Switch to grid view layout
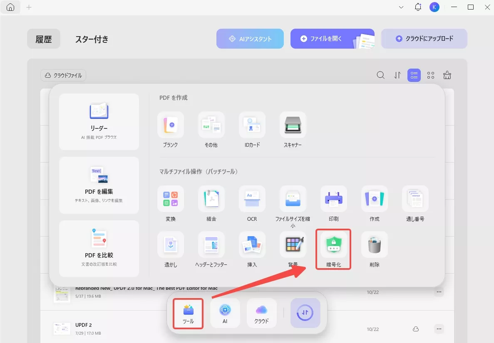 [x=430, y=75]
